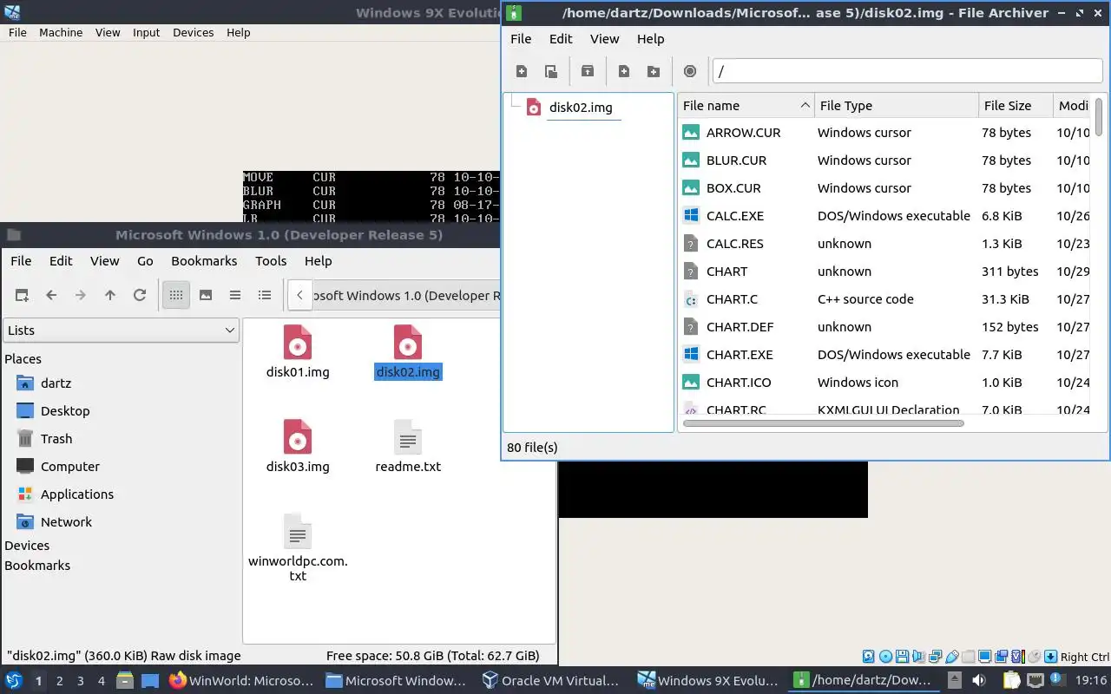The image size is (1111, 694).
Task: Open Bookmarks menu in file manager
Action: tap(204, 260)
